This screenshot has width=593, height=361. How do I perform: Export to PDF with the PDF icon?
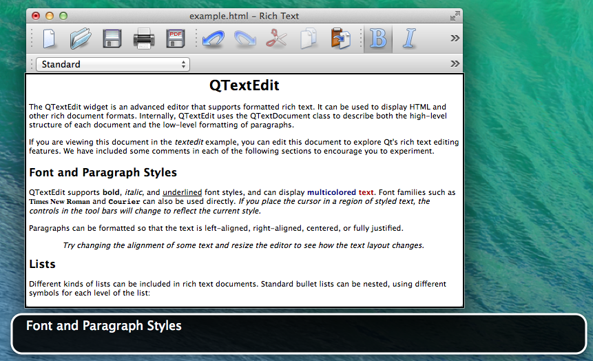coord(176,39)
